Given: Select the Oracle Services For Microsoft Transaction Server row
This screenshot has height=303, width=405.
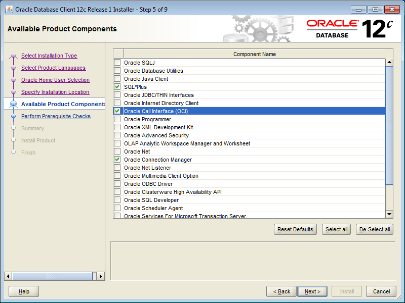Looking at the screenshot, I should [249, 216].
